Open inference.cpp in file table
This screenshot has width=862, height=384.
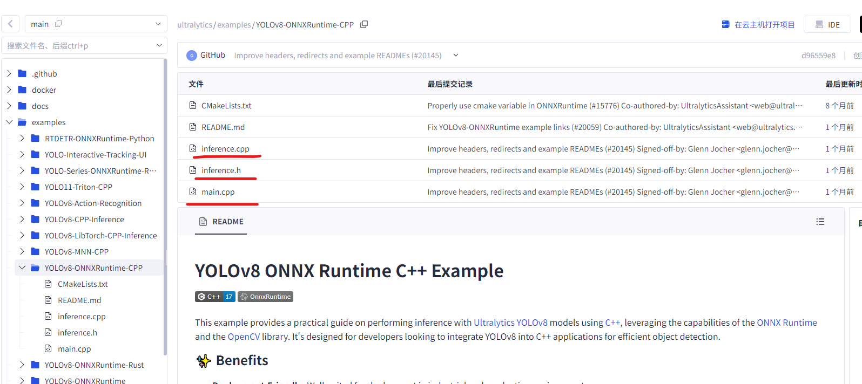[225, 149]
